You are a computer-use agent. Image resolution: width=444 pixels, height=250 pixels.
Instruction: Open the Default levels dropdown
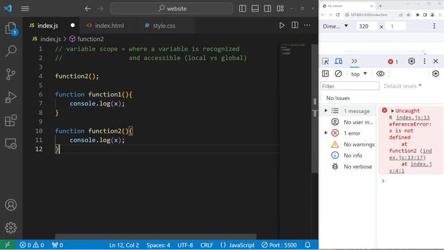tap(402, 86)
